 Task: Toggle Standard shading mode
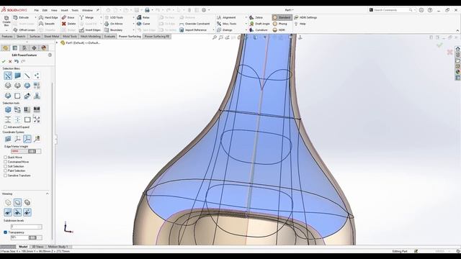click(282, 17)
